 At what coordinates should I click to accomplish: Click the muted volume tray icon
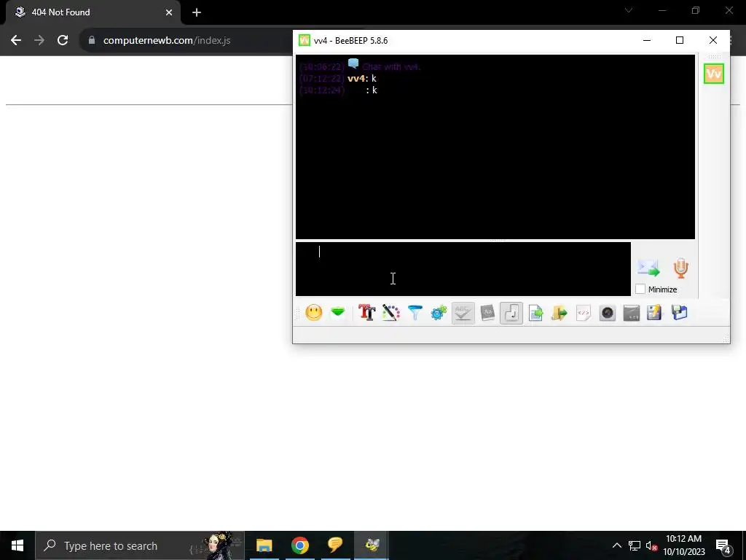(x=651, y=545)
